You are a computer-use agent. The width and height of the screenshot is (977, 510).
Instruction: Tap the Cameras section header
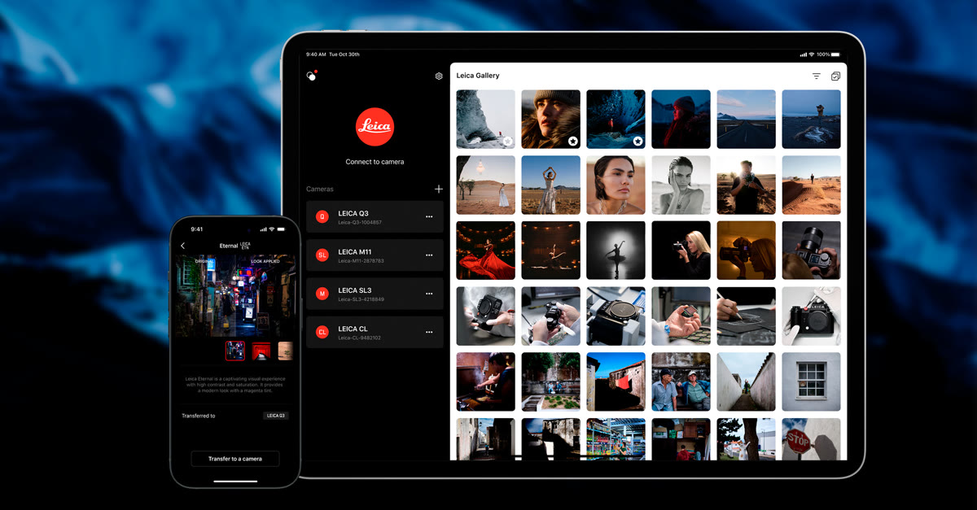point(320,189)
